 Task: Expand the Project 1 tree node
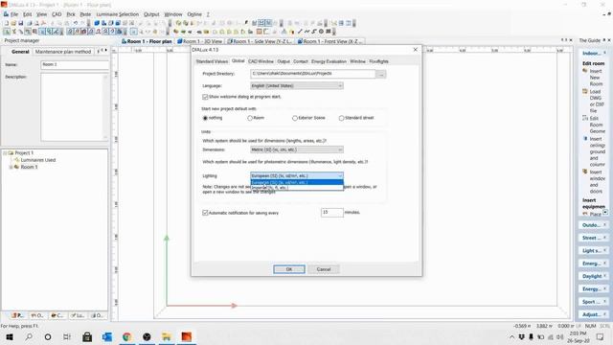click(5, 153)
